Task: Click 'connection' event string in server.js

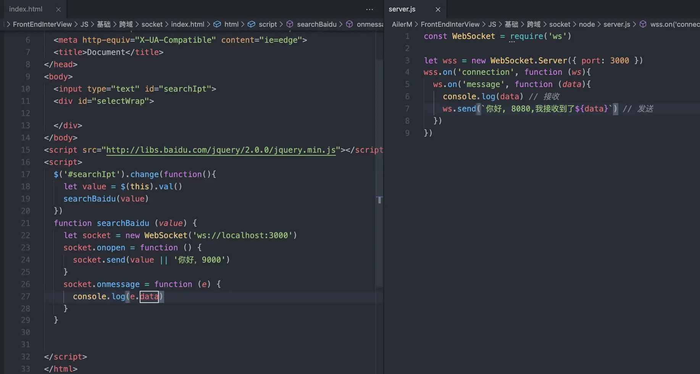Action: (x=486, y=72)
